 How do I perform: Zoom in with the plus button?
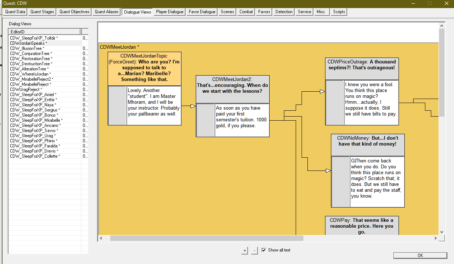tap(245, 250)
